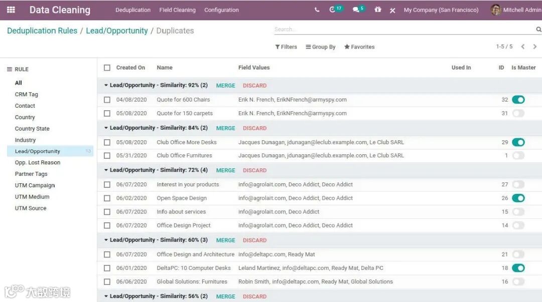Toggle Is Master for ID 18
The image size is (542, 302).
click(518, 268)
